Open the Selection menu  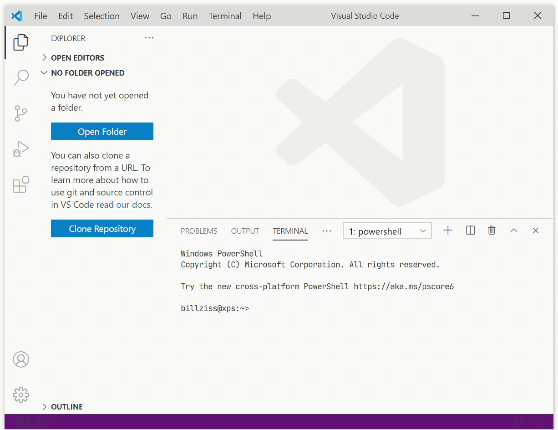click(101, 16)
